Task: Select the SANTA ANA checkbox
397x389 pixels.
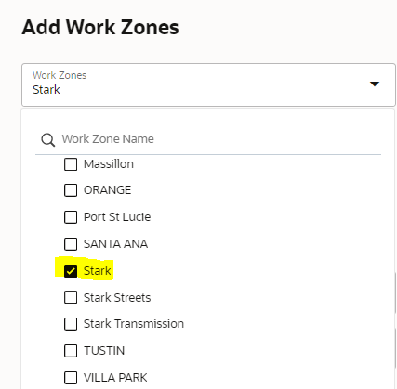Action: pos(71,244)
